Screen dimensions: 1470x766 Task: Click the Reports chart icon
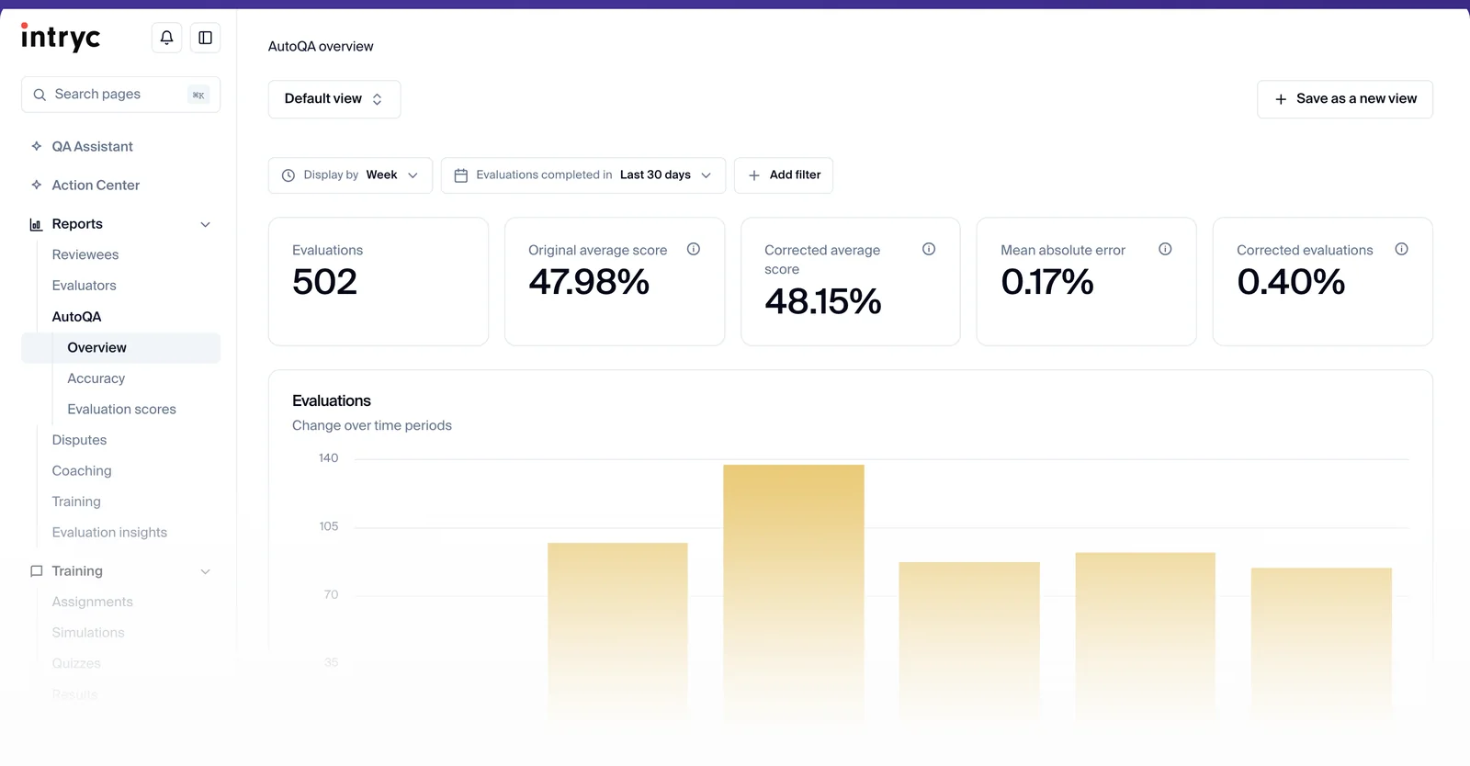tap(37, 224)
